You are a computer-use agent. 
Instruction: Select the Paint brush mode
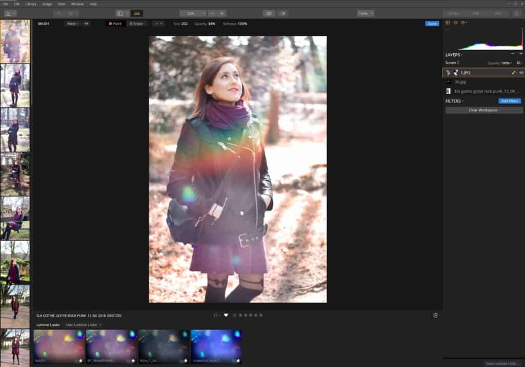(114, 24)
